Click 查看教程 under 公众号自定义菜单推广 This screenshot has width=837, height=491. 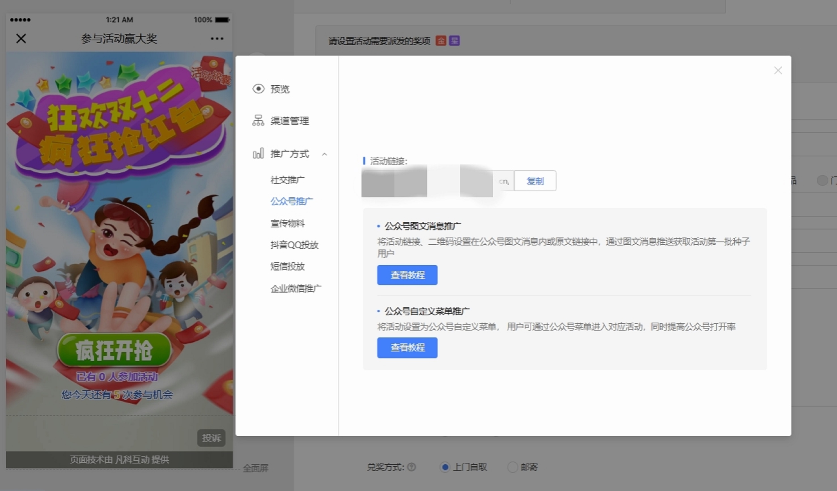click(407, 348)
